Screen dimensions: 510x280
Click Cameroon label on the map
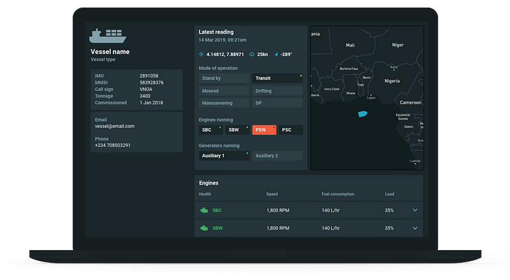pyautogui.click(x=411, y=102)
